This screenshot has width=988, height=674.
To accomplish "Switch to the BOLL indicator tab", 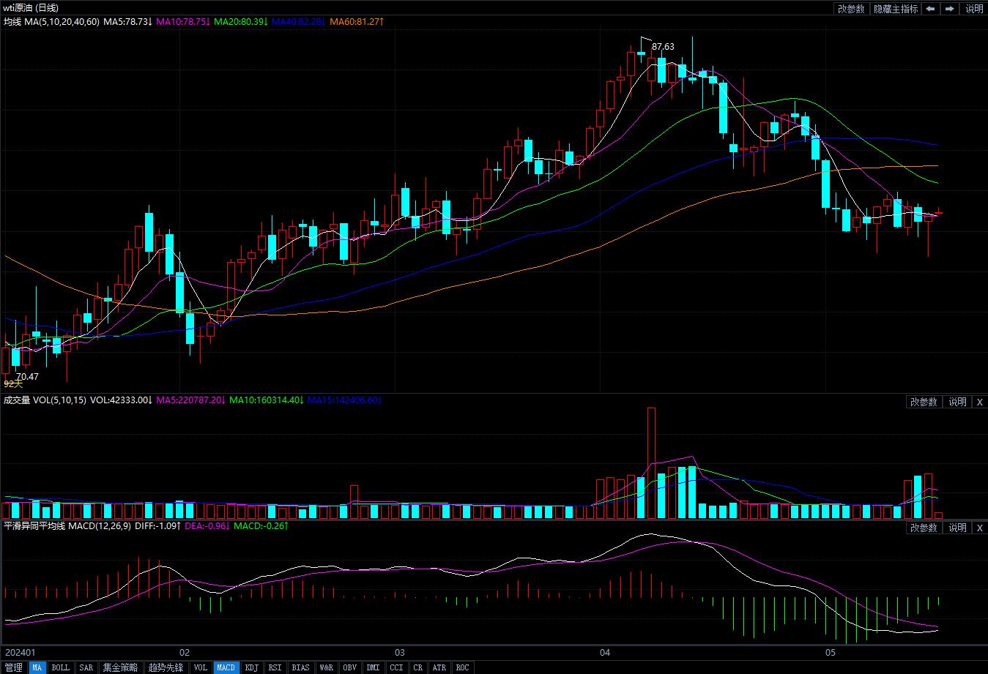I will [x=61, y=667].
